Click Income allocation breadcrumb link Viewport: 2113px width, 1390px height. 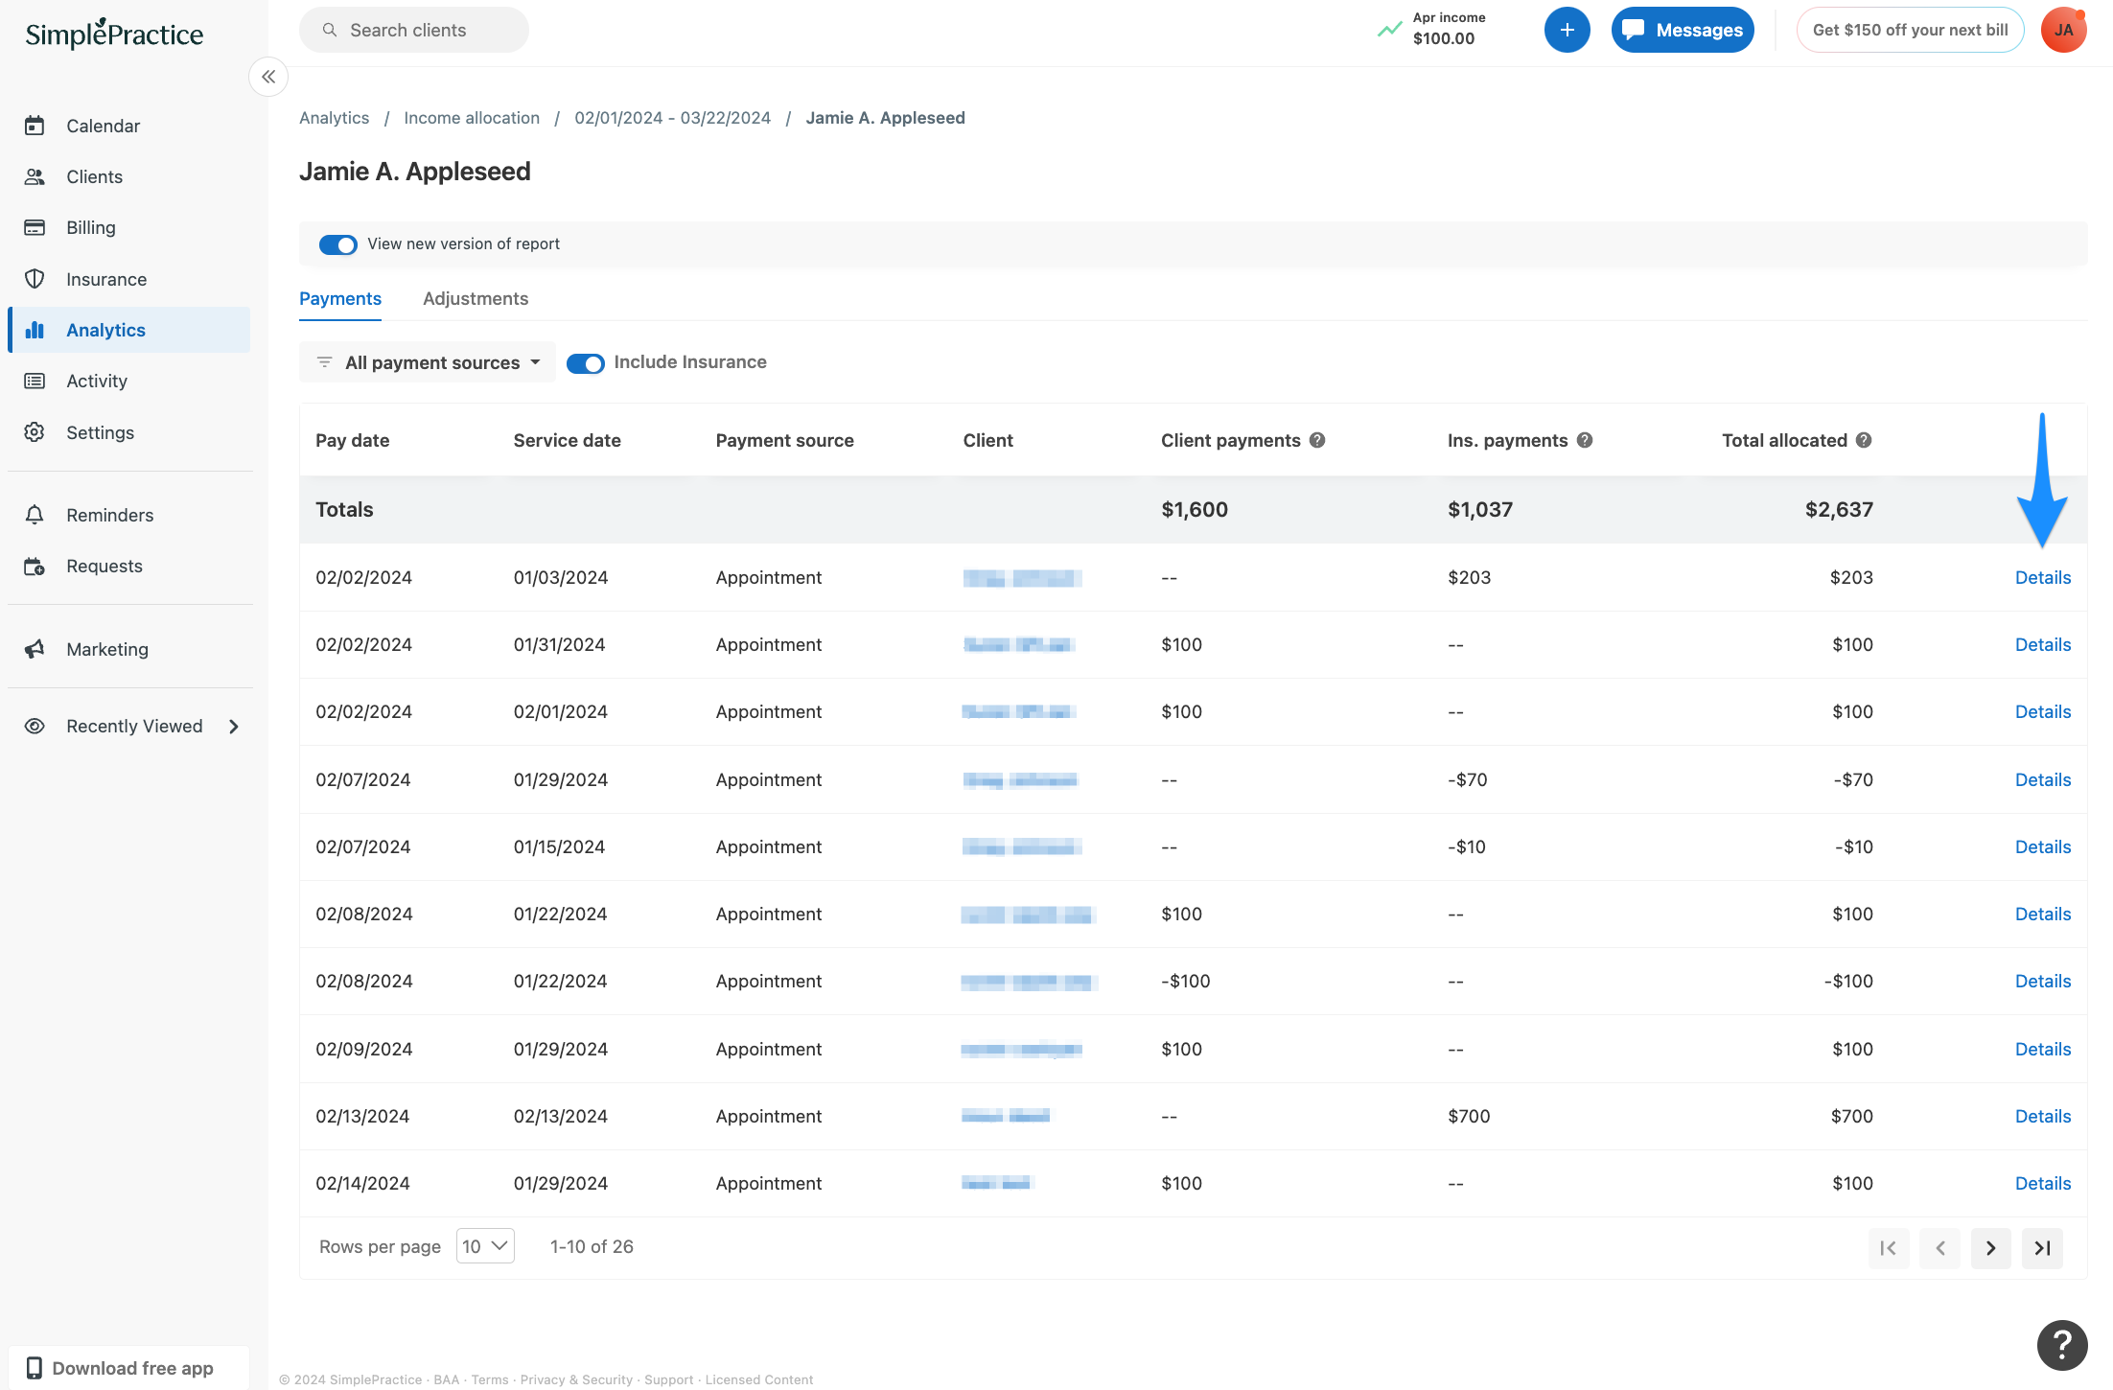pyautogui.click(x=472, y=118)
